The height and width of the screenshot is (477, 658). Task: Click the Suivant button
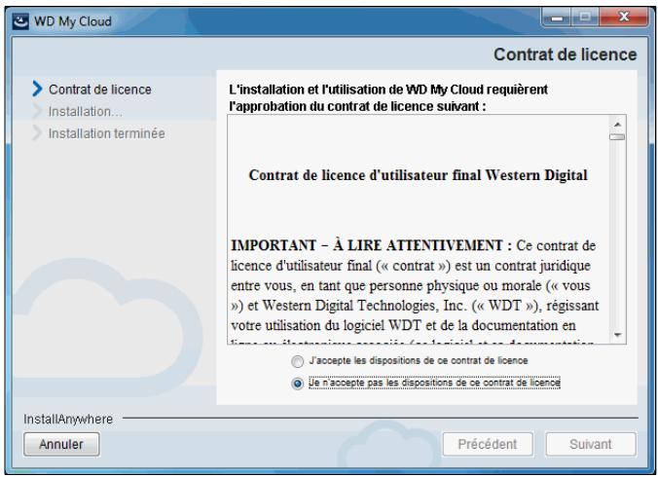point(591,444)
